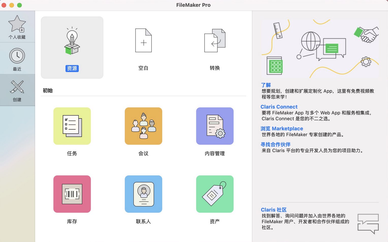The image size is (388, 242).
Task: Click the text 想要规划，创建和扩展定制化 App
Action: point(297,91)
